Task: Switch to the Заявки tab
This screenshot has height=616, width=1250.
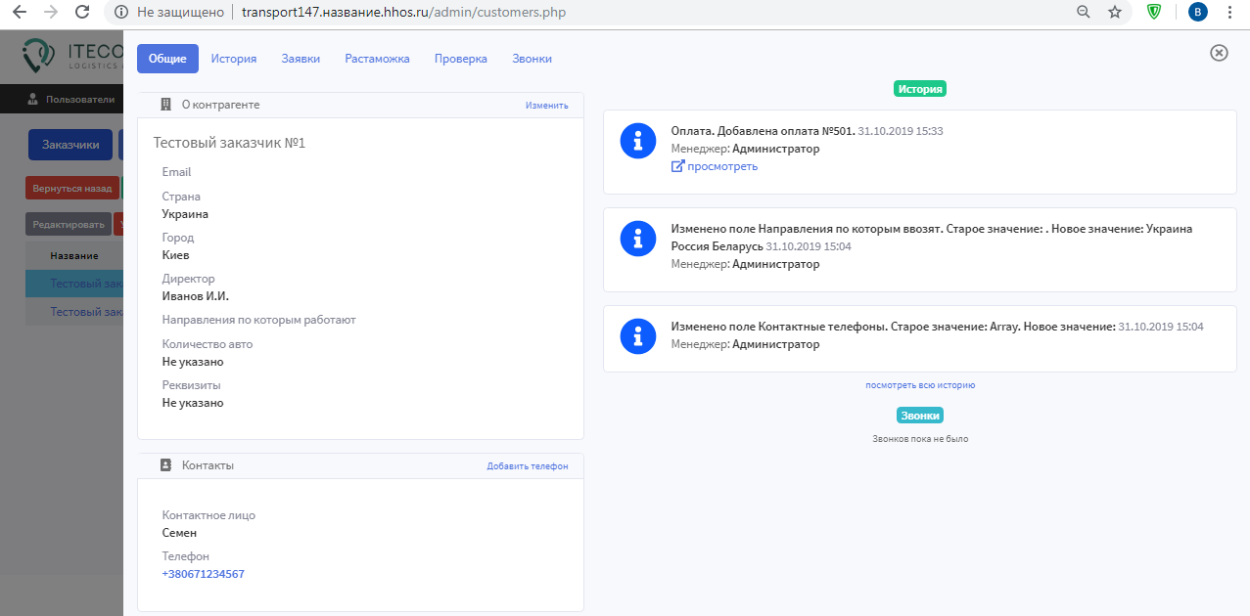Action: [x=301, y=59]
